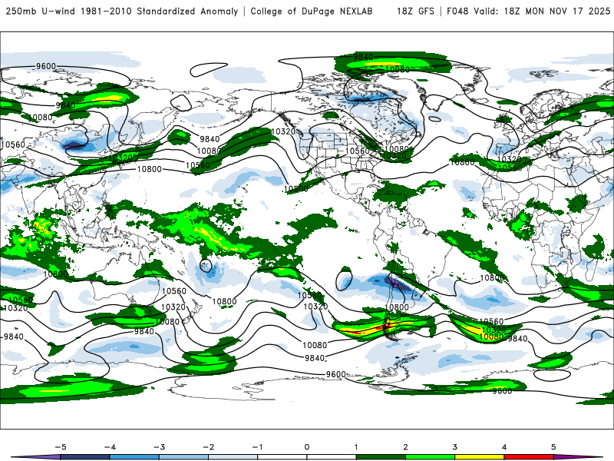
Task: Click the "18Z GFS" model run label
Action: [x=415, y=11]
